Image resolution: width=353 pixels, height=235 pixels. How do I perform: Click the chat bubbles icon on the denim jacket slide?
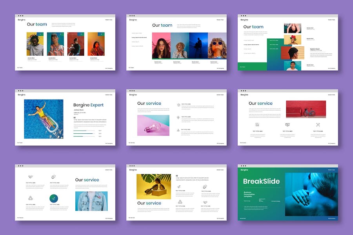[53, 177]
